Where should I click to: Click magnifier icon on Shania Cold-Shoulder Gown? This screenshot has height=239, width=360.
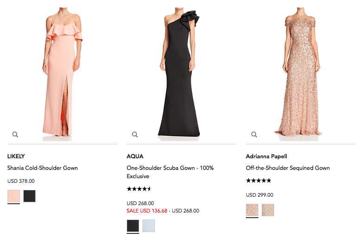[15, 135]
